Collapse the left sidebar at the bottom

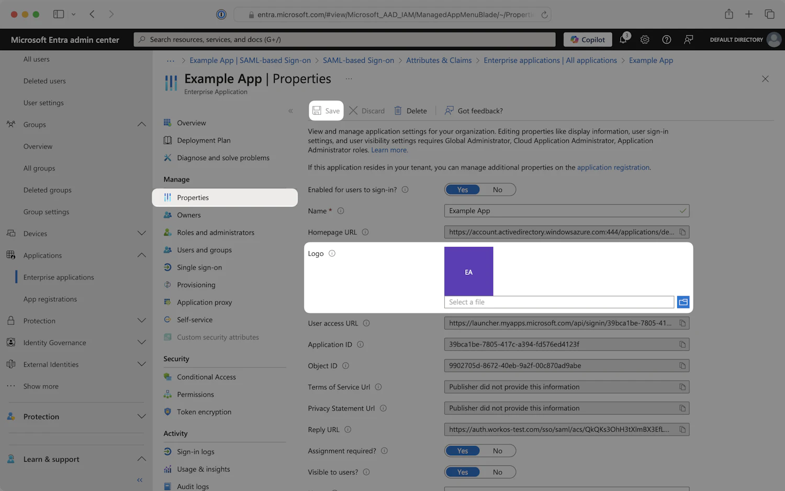pos(140,480)
